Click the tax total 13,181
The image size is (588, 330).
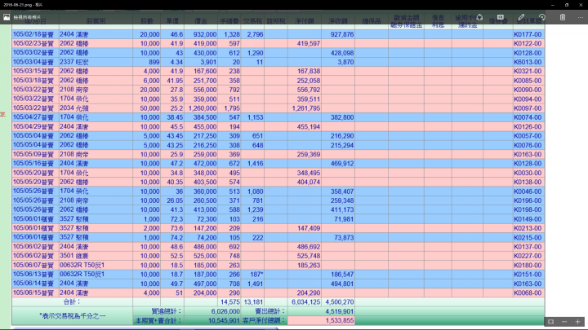click(x=253, y=302)
